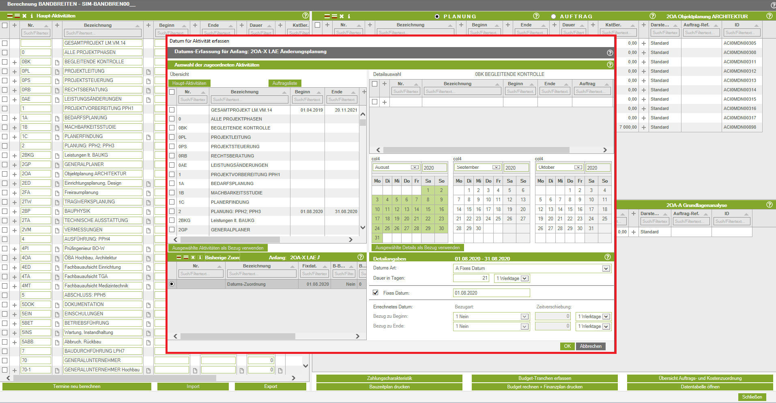Expand the Bezug zu Beginn dropdown
776x403 pixels.
524,317
